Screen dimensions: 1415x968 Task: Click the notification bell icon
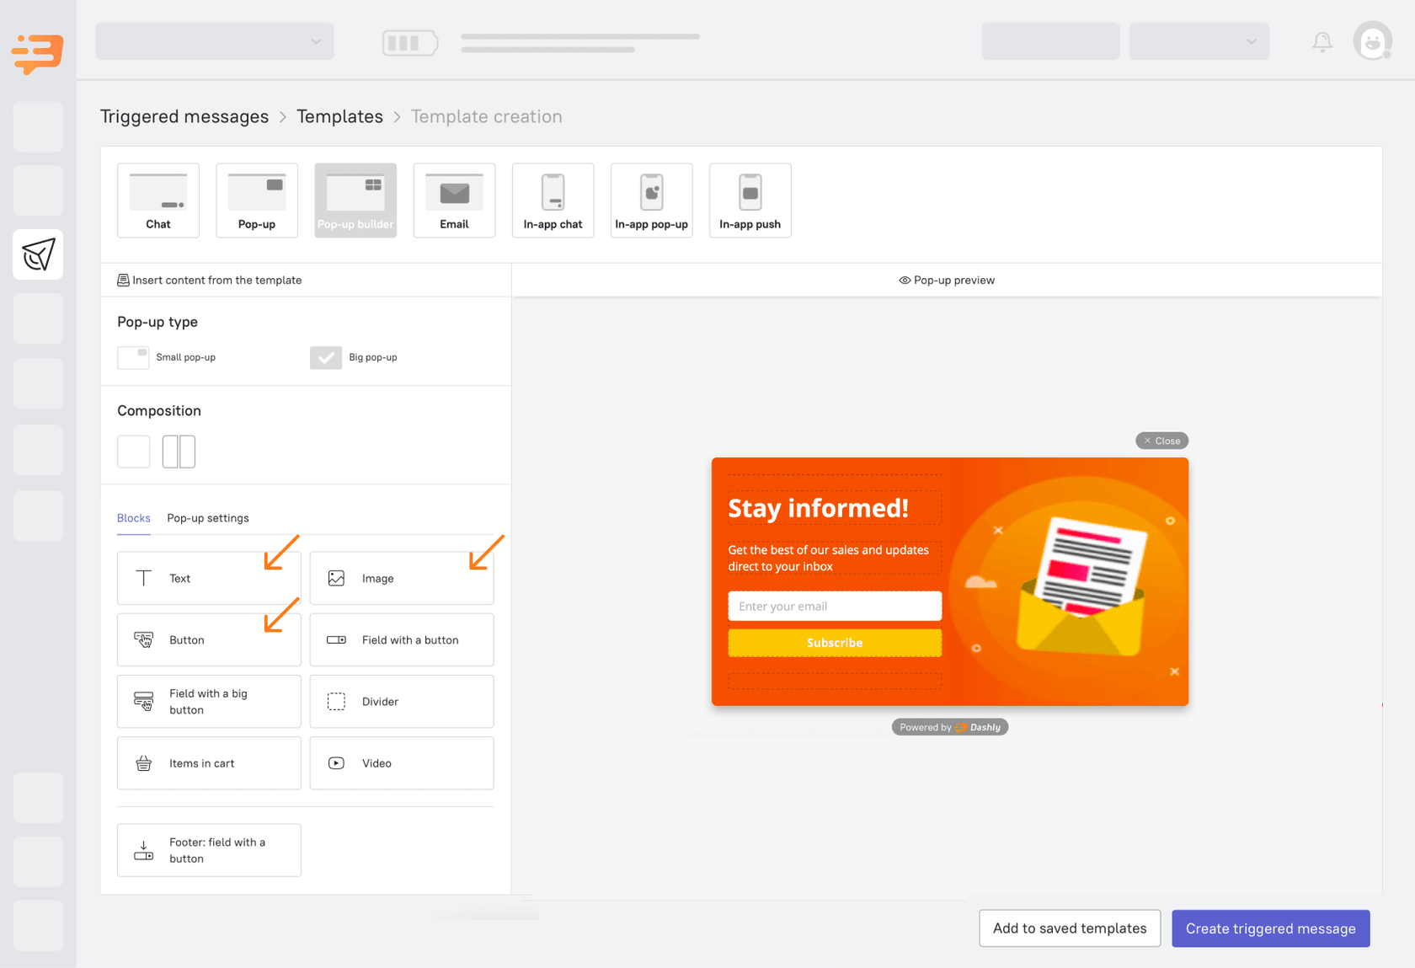tap(1322, 40)
